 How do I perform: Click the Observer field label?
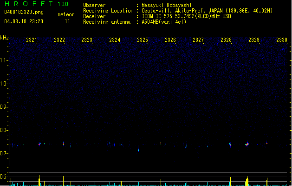click(x=94, y=5)
